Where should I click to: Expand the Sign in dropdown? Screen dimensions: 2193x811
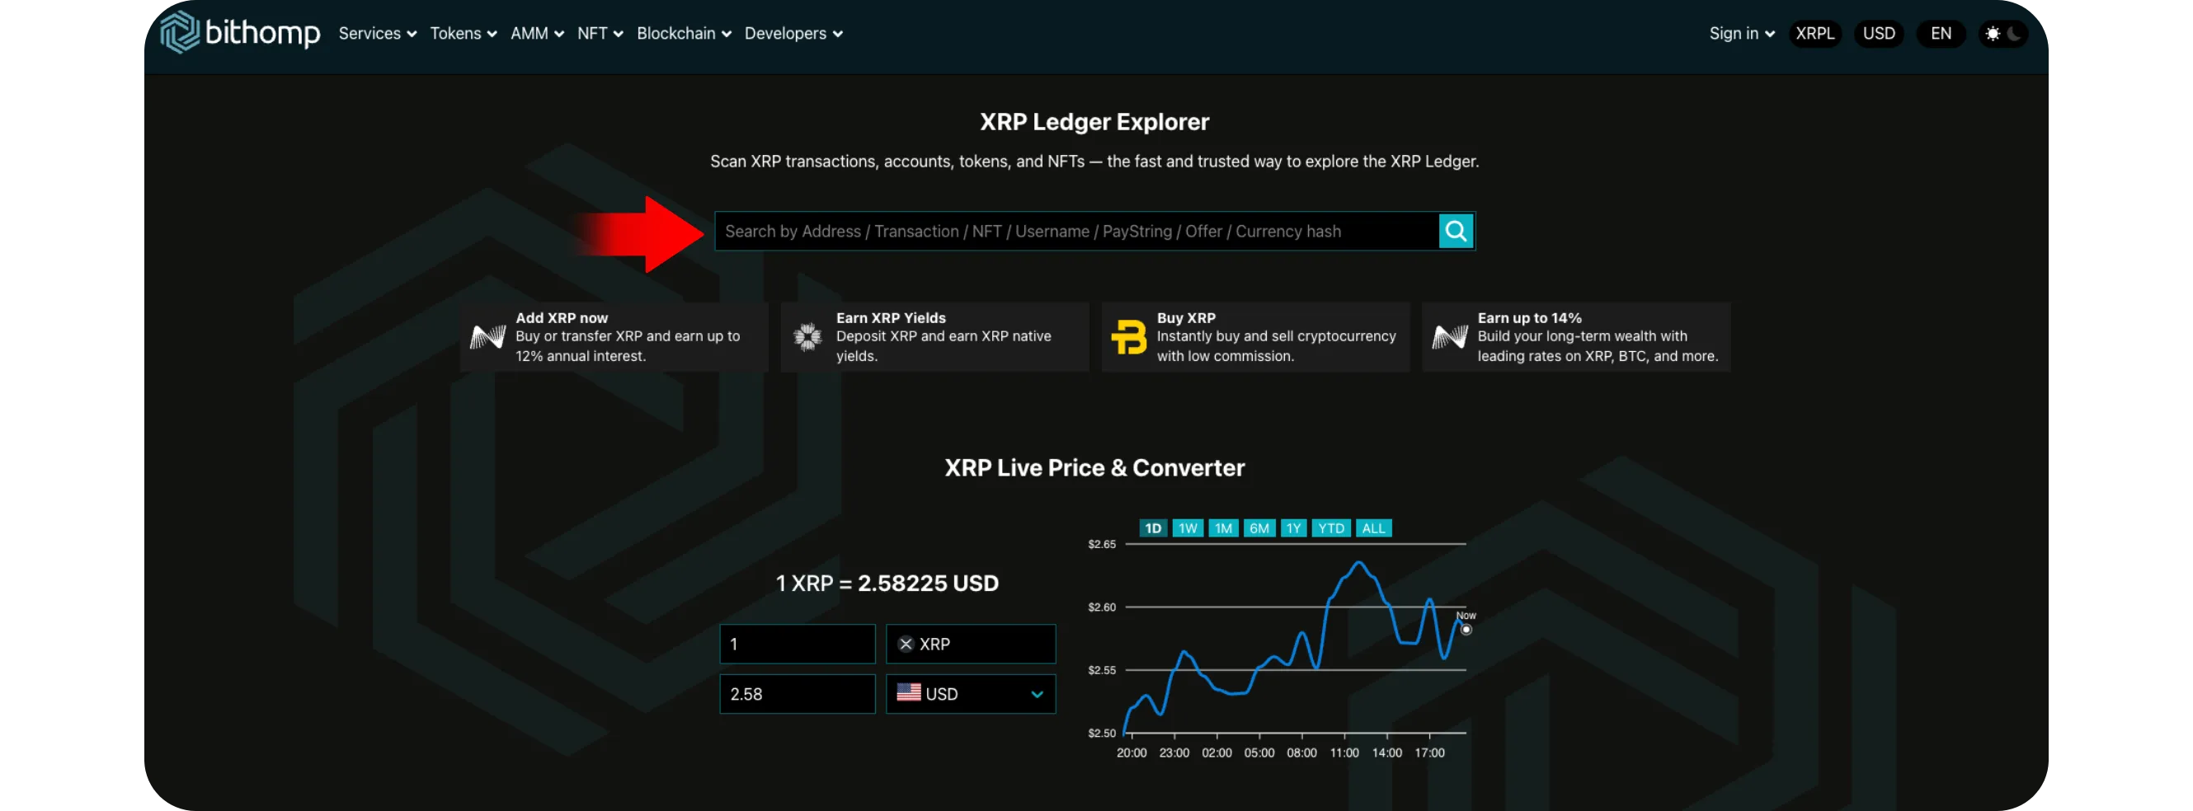coord(1741,34)
